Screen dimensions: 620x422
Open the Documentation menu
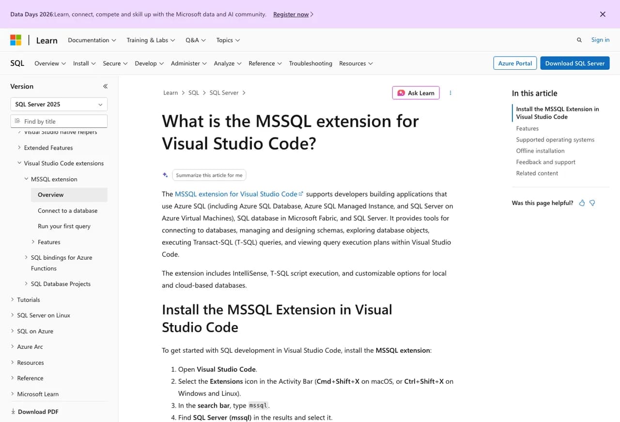[92, 40]
